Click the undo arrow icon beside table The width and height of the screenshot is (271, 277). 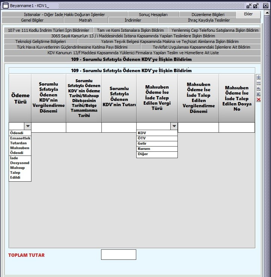(258, 89)
